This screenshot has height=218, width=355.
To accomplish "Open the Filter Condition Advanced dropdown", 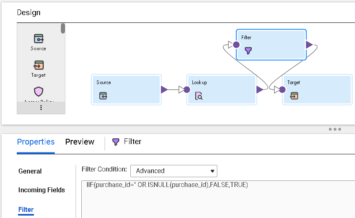I will pyautogui.click(x=174, y=171).
